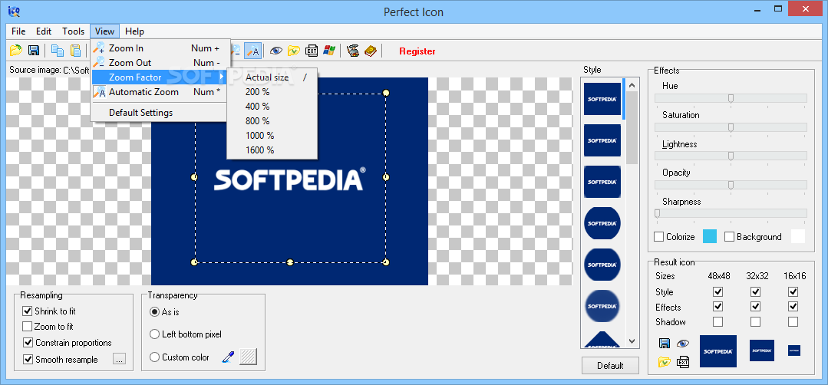Open the Tools menu

click(74, 31)
